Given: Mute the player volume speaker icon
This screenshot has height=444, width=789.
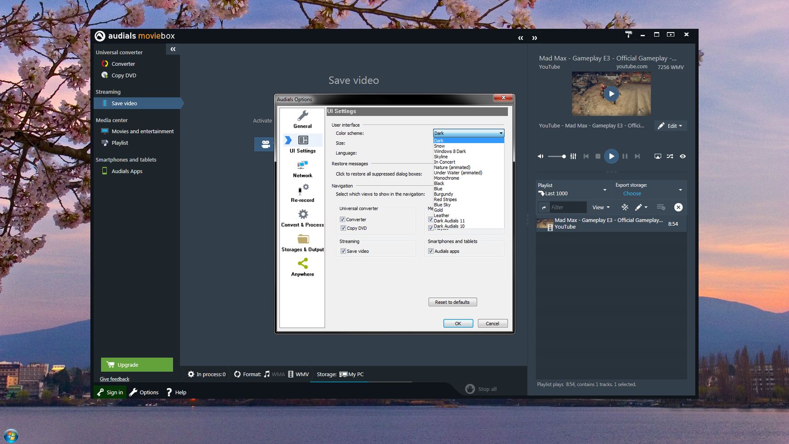Looking at the screenshot, I should (540, 156).
